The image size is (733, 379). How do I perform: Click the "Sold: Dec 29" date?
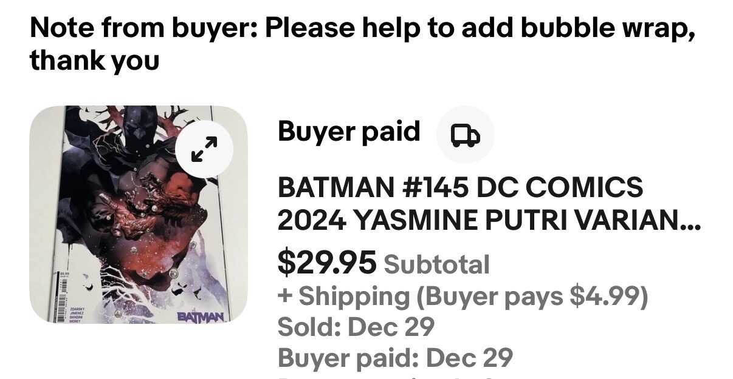tap(356, 327)
